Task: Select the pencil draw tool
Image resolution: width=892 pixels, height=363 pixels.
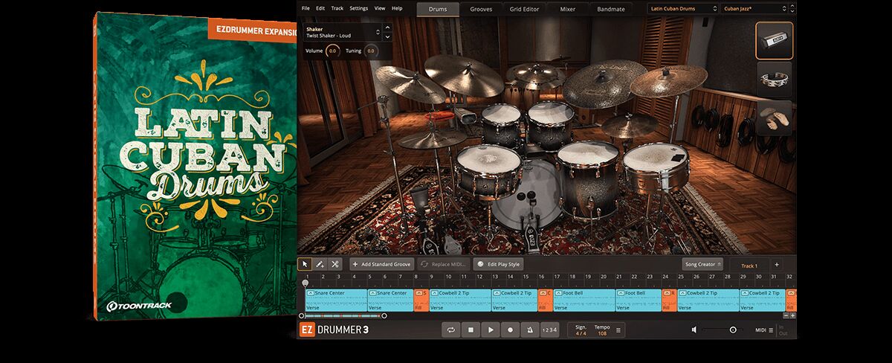Action: pyautogui.click(x=320, y=264)
